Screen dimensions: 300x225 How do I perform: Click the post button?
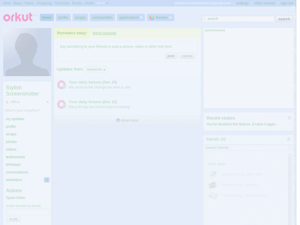[171, 56]
